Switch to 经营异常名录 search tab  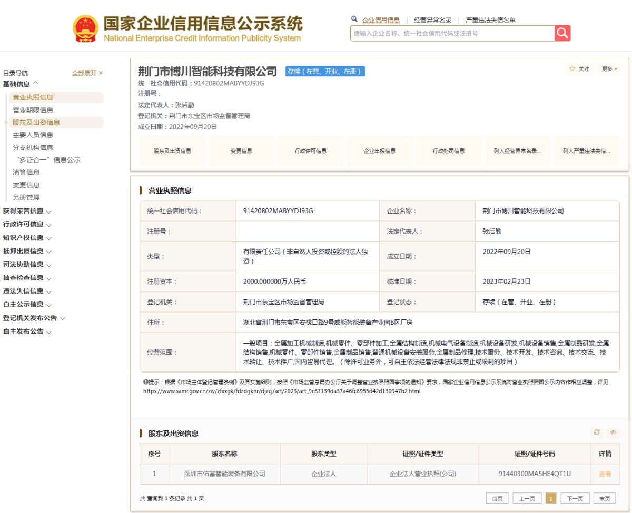pos(433,20)
